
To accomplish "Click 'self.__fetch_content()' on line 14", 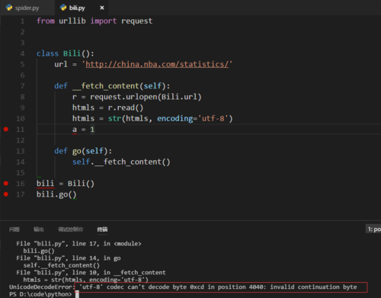I will (x=121, y=162).
